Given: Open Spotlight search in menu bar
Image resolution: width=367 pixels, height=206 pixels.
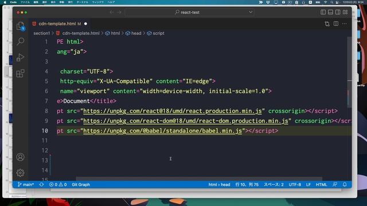Looking at the screenshot, I should [331, 2].
